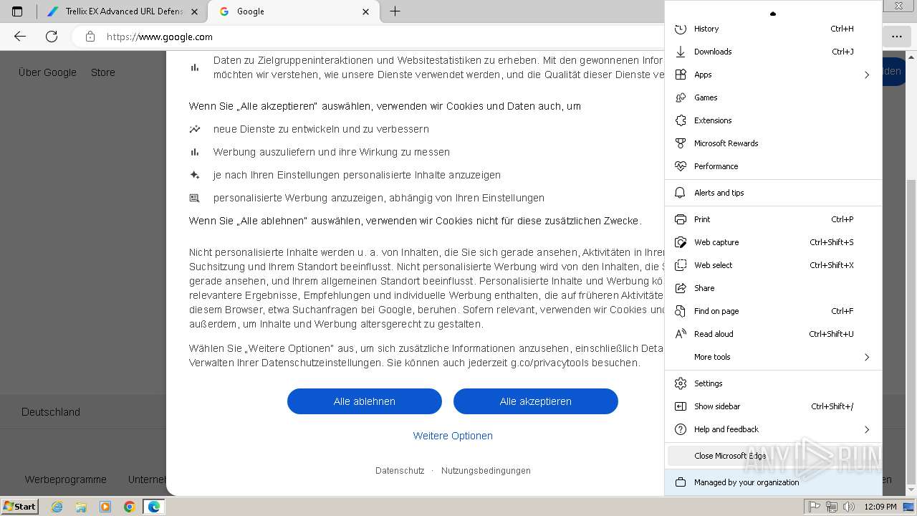This screenshot has width=917, height=516.
Task: Open Downloads menu entry
Action: pyautogui.click(x=773, y=52)
